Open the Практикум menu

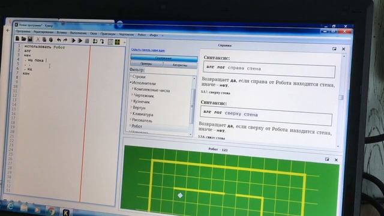pyautogui.click(x=108, y=34)
